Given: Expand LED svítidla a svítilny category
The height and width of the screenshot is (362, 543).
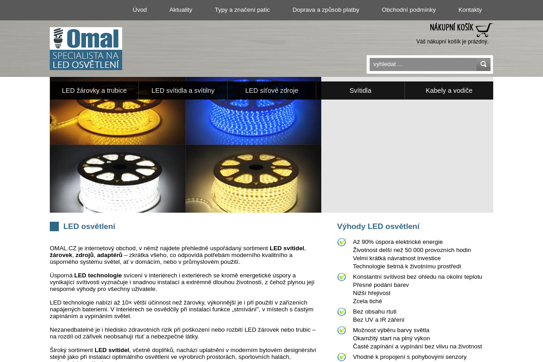Looking at the screenshot, I should coord(183,90).
